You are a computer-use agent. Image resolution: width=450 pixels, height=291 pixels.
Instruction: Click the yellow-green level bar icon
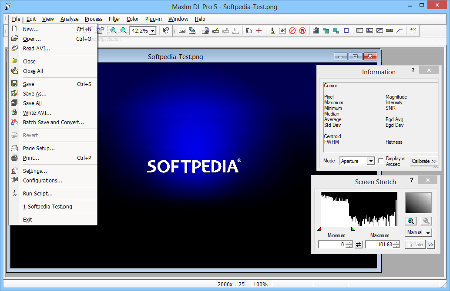coord(390,30)
